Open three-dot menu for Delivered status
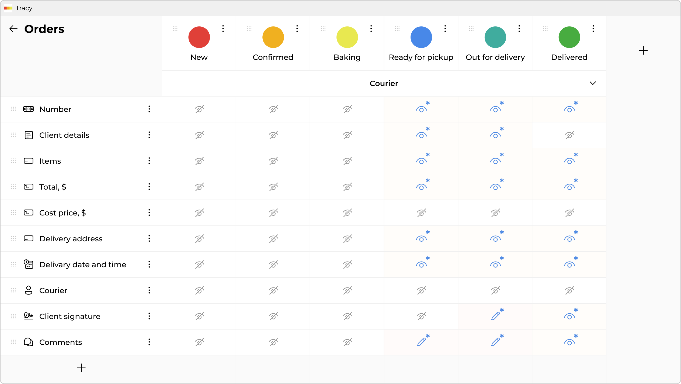The image size is (681, 384). pos(593,29)
